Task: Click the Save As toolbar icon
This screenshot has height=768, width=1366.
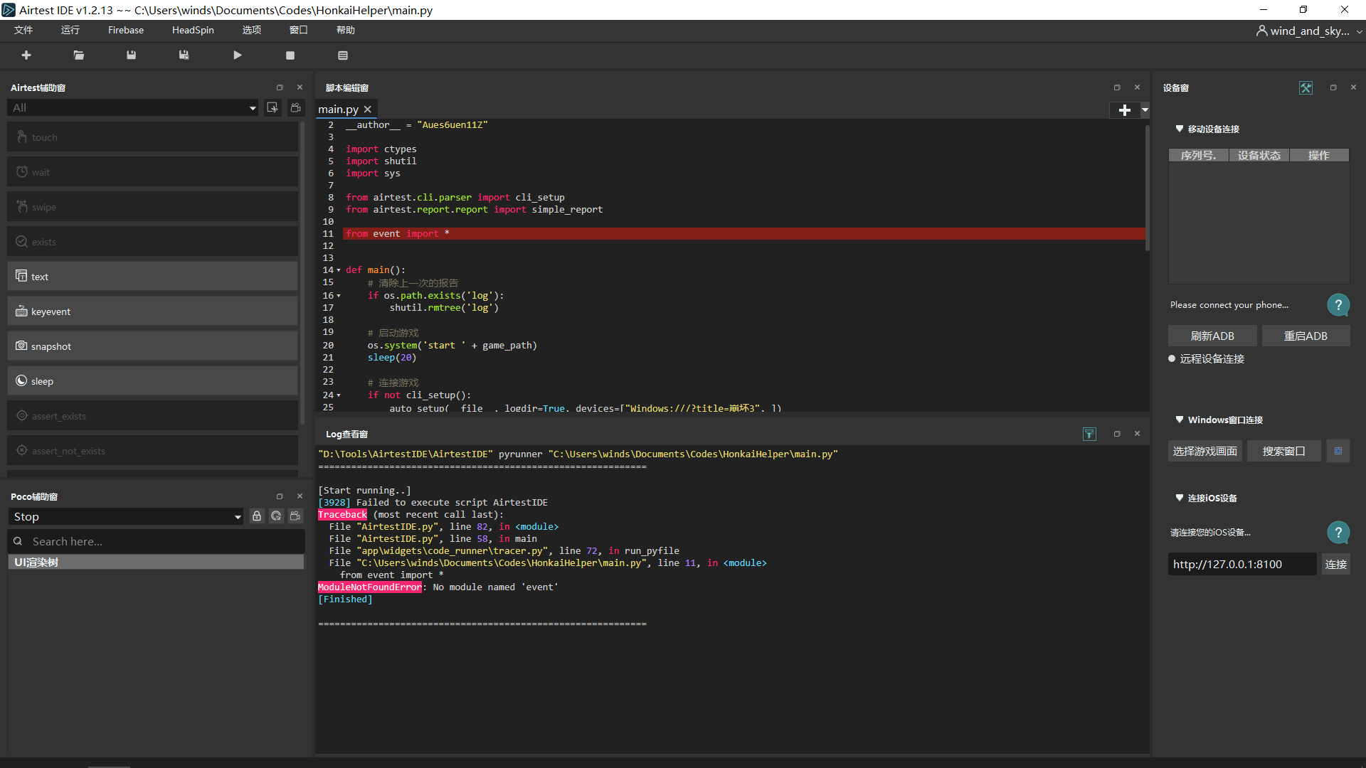Action: [184, 55]
